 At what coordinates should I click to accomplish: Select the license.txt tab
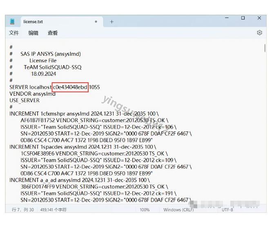[62, 22]
